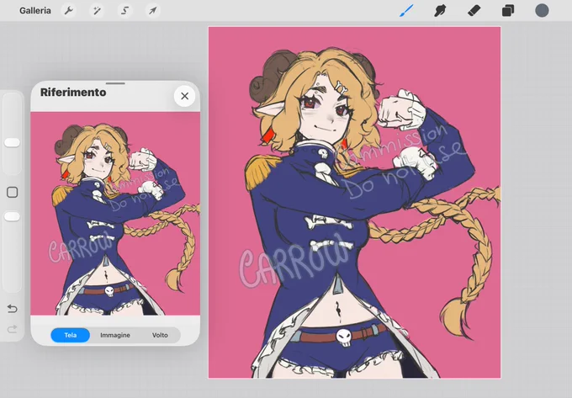Activate the Selection tool

click(124, 11)
